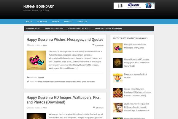
Task: Click the comment bubble icon beside 1 Comment
Action: [94, 107]
